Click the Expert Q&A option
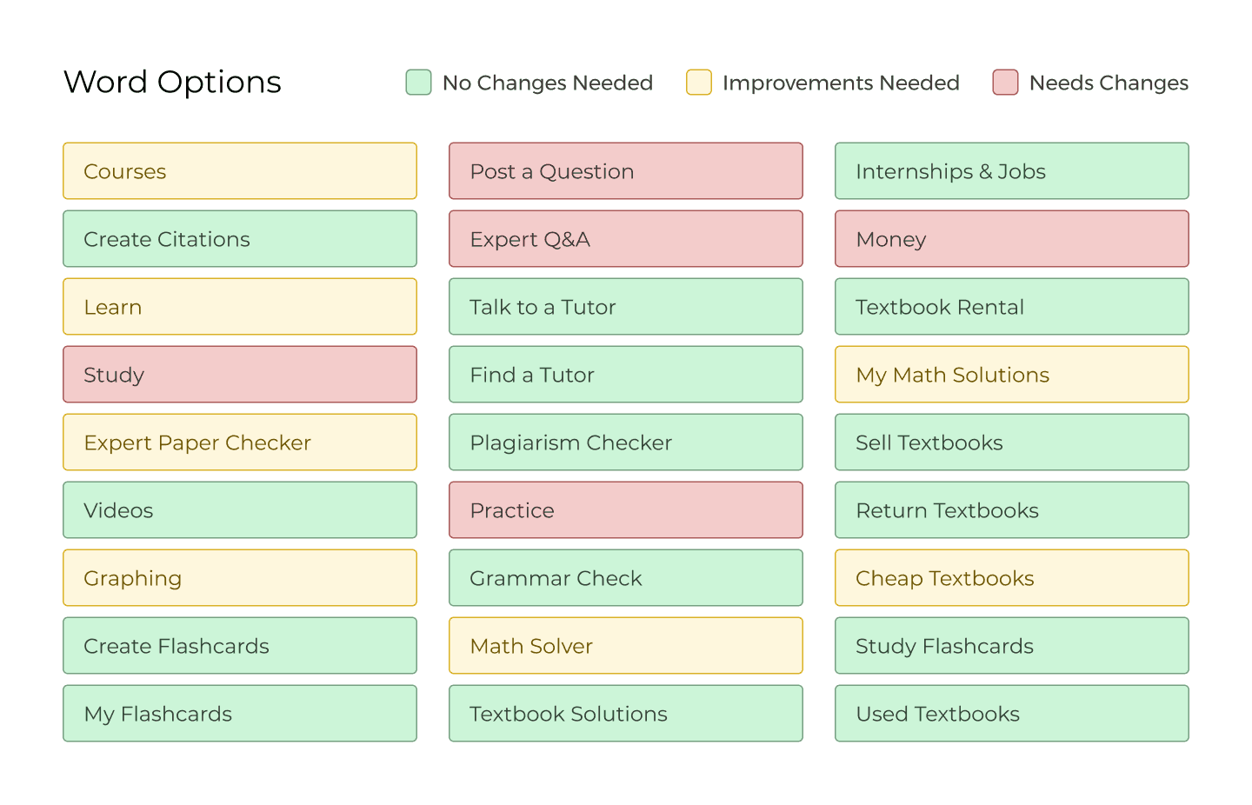 (x=626, y=239)
